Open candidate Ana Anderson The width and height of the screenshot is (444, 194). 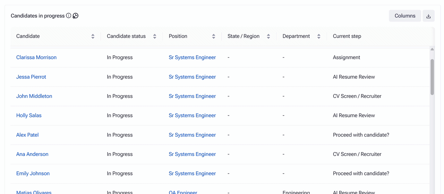point(32,154)
